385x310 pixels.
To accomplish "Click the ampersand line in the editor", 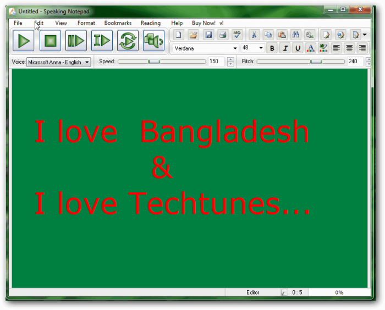I will coord(162,168).
